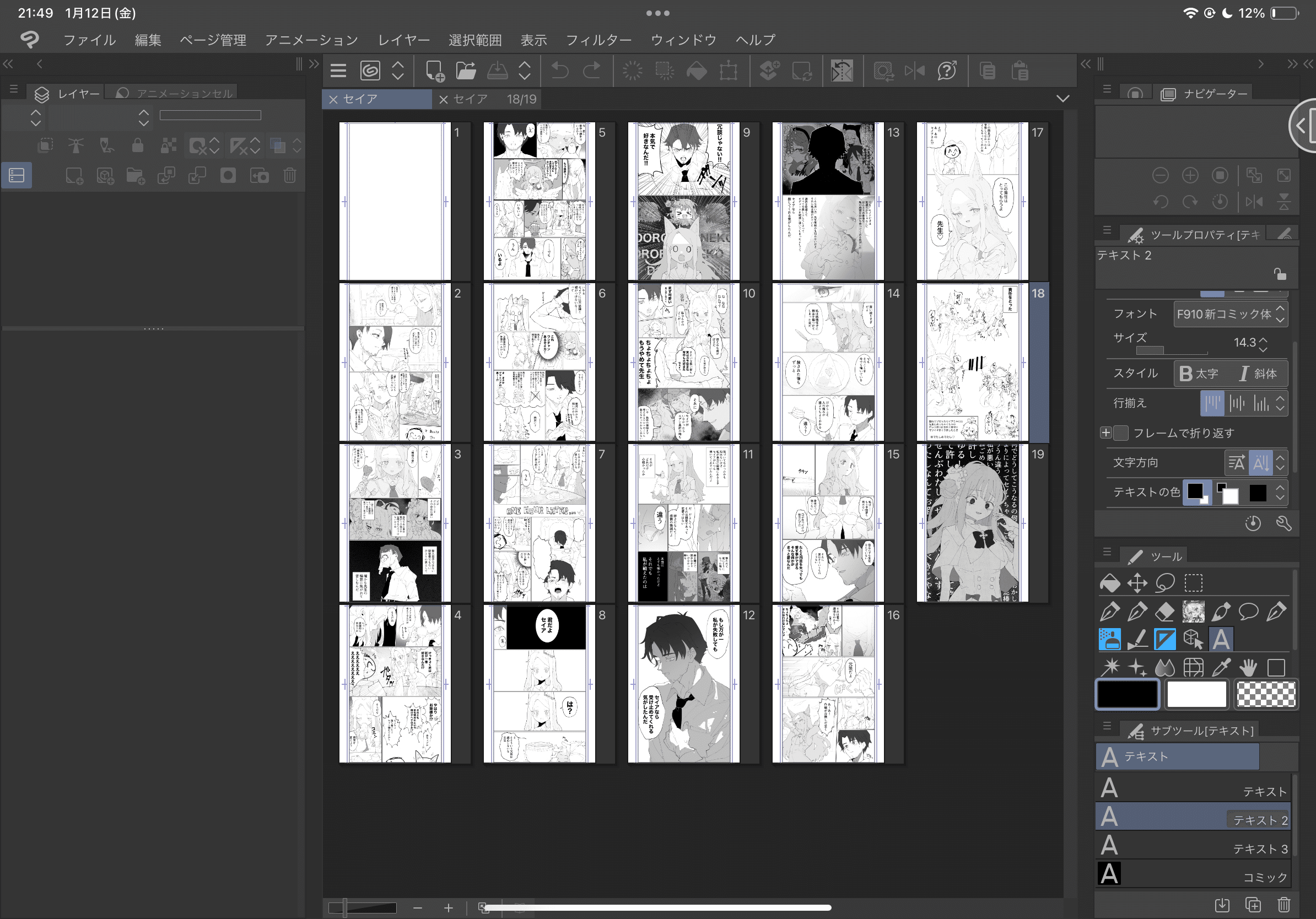Select the Eyedropper tool

click(1221, 667)
